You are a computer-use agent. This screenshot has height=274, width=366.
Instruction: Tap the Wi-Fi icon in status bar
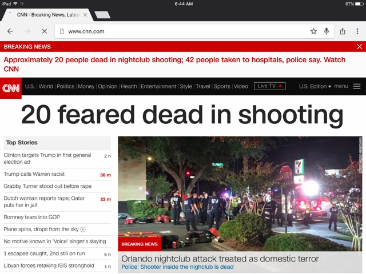pyautogui.click(x=15, y=4)
